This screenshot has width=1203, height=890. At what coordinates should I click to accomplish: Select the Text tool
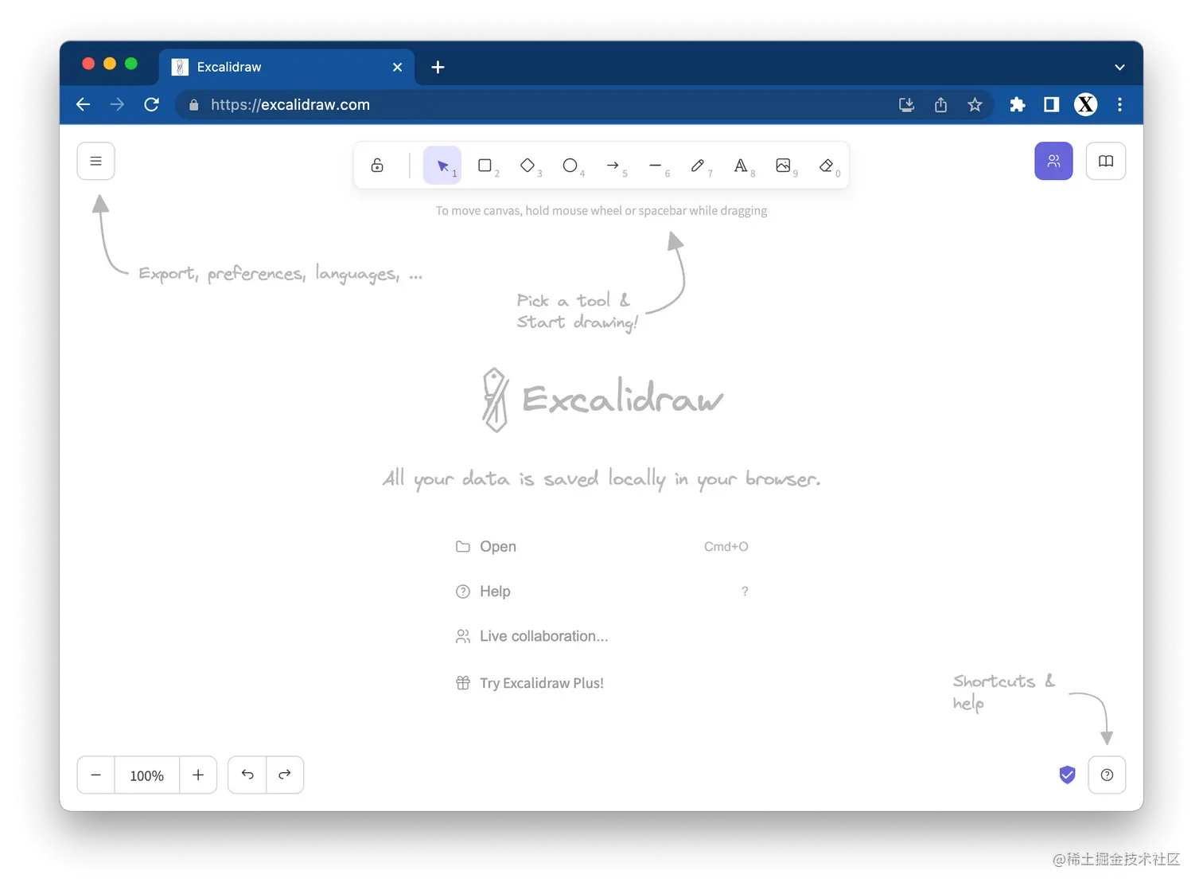[742, 165]
